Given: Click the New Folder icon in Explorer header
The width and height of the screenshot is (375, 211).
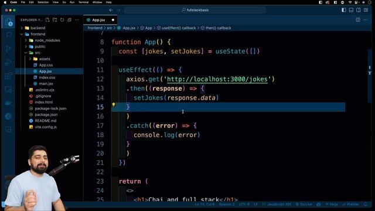Looking at the screenshot, I should coord(54,20).
